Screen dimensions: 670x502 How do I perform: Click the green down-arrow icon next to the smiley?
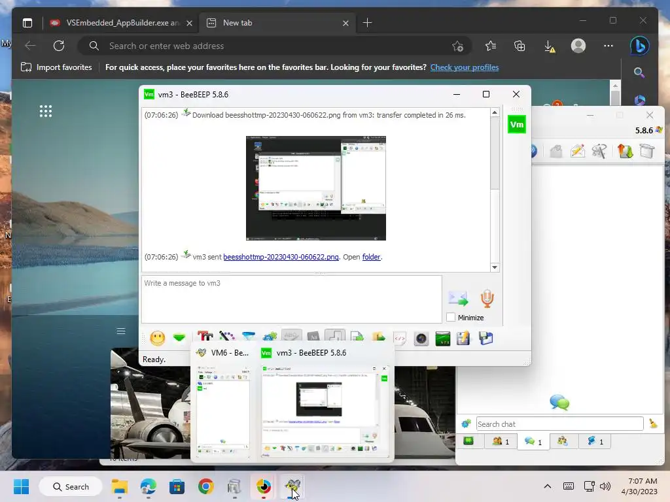point(179,338)
